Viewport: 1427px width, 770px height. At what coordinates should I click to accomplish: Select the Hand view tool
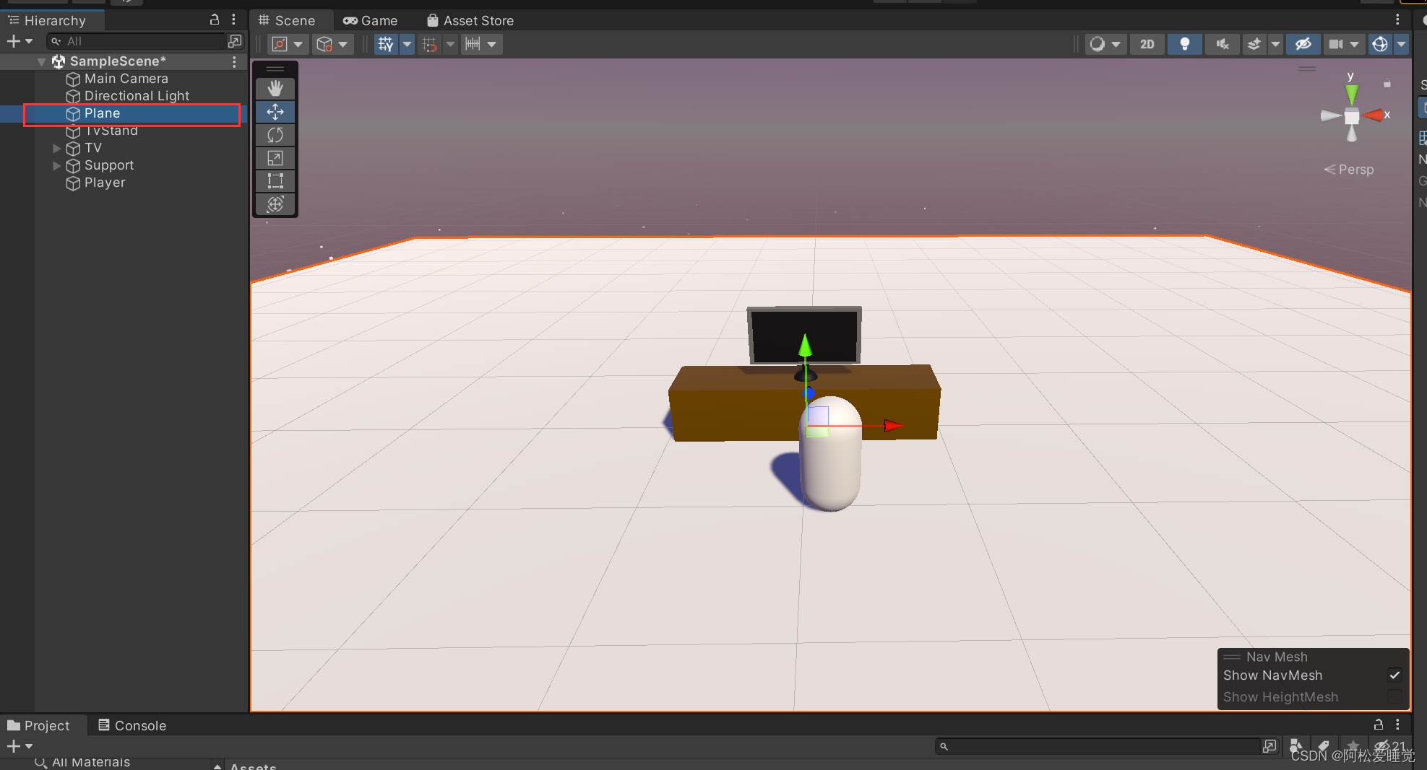pyautogui.click(x=275, y=89)
